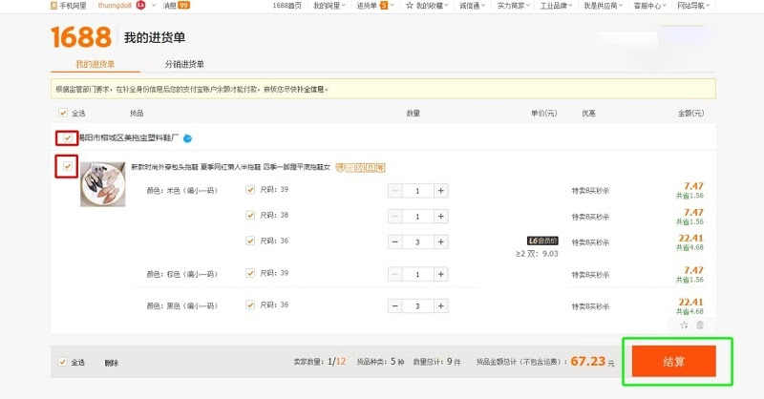Select the 我的进货单 tab
The width and height of the screenshot is (764, 399).
pos(95,64)
